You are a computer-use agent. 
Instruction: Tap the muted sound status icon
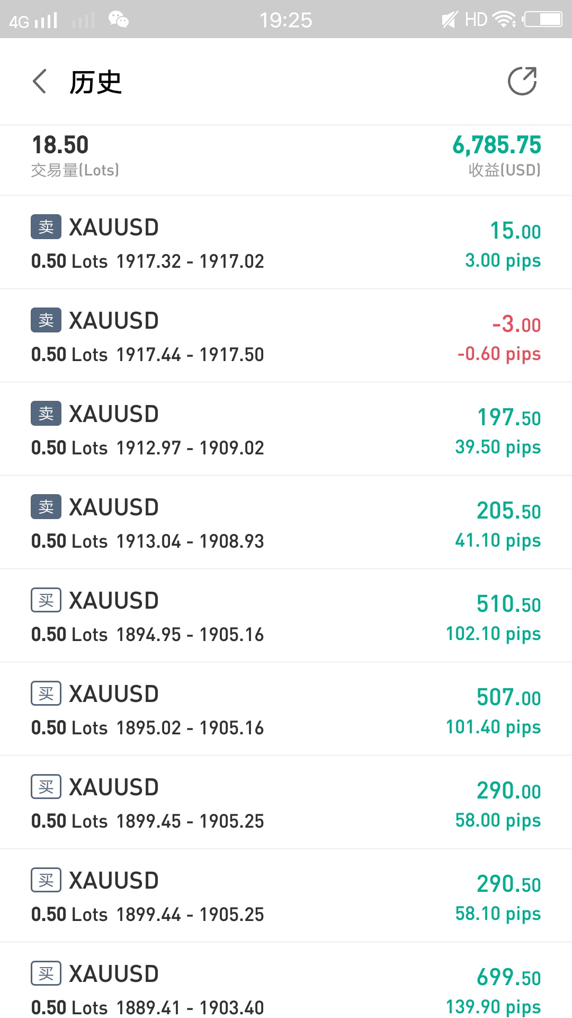449,20
